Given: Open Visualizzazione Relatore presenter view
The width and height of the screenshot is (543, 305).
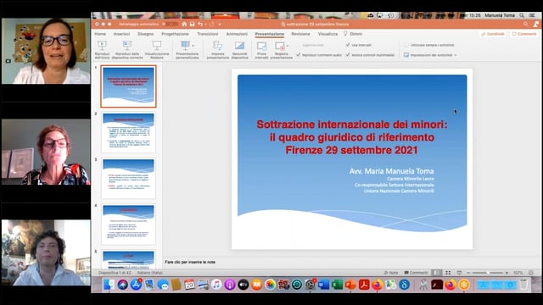Looking at the screenshot, I should pos(157,45).
